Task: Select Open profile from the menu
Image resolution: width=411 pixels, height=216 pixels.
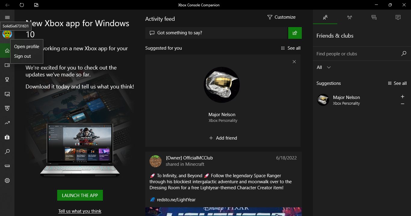Action: point(26,47)
